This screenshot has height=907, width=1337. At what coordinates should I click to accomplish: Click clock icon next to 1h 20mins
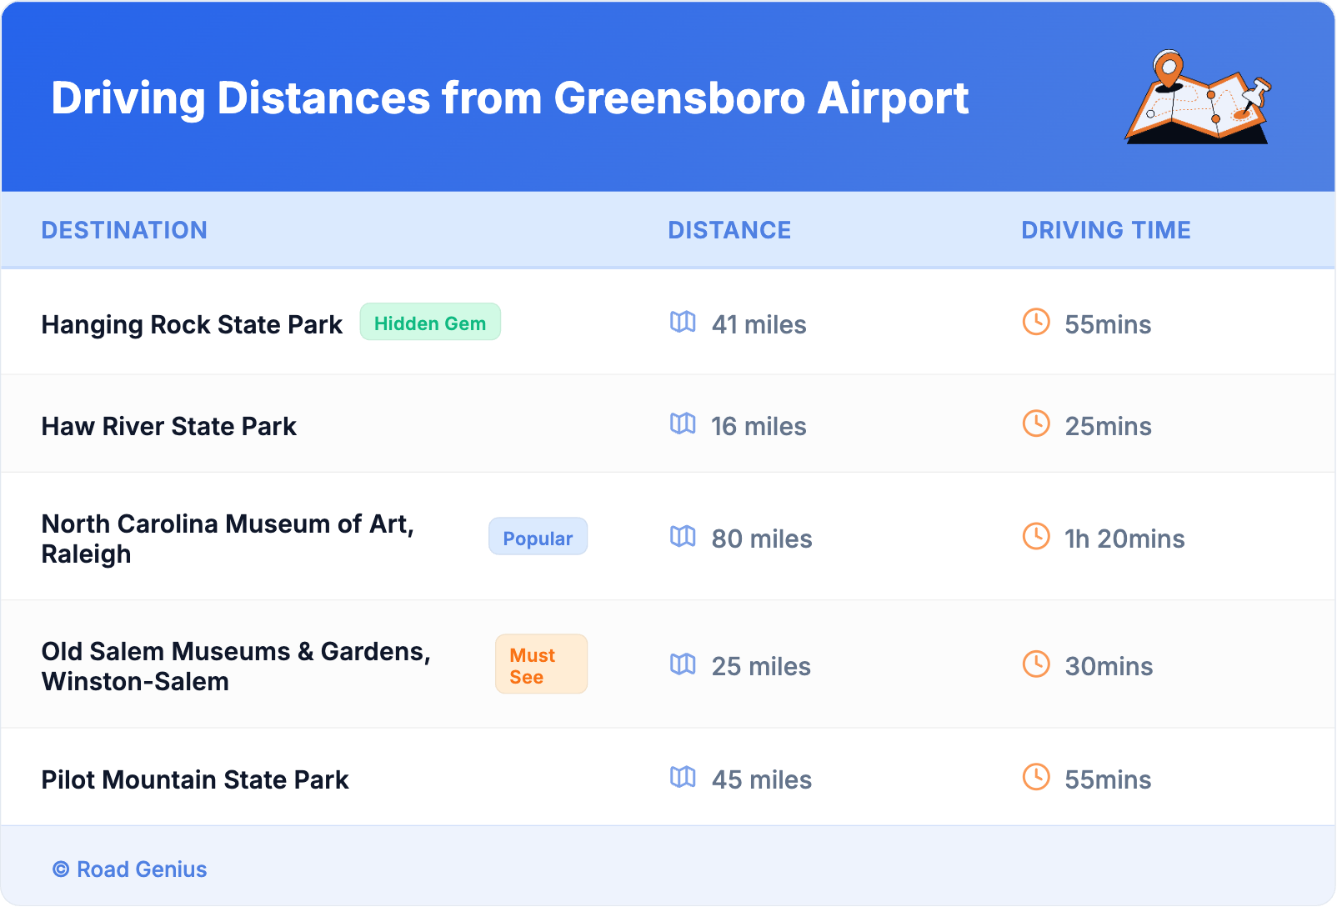(1036, 536)
